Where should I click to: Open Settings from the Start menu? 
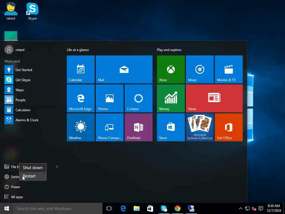coord(12,177)
